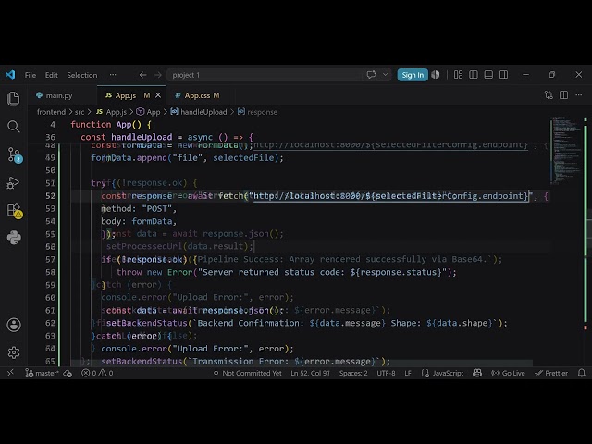Expand hidden menus with title bar ellipsis
This screenshot has width=592, height=444.
113,75
